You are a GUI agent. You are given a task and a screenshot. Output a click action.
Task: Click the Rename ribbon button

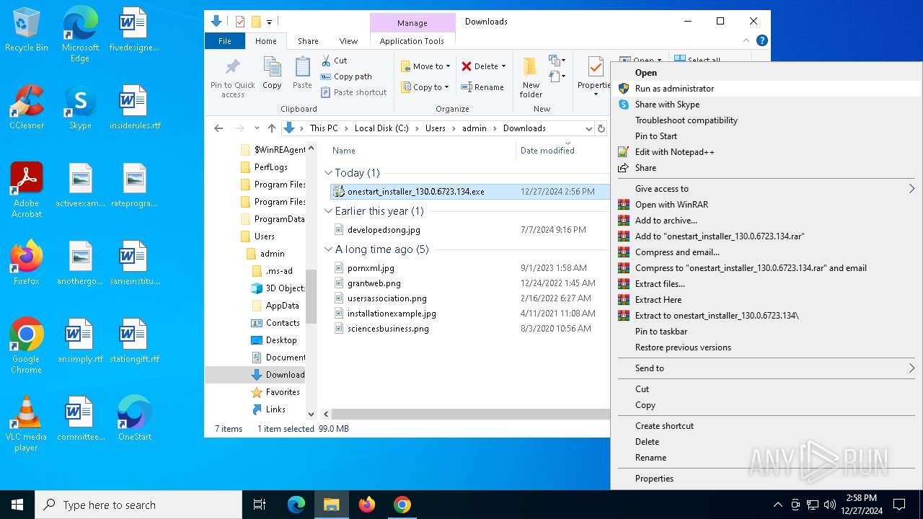[482, 87]
